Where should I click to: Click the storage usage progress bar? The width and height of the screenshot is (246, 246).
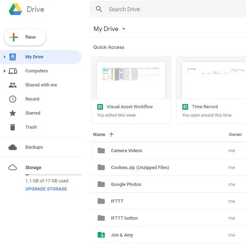53,175
